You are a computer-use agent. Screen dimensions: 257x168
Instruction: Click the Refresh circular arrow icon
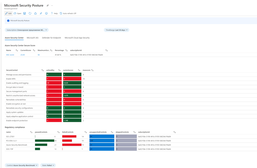click(30, 13)
